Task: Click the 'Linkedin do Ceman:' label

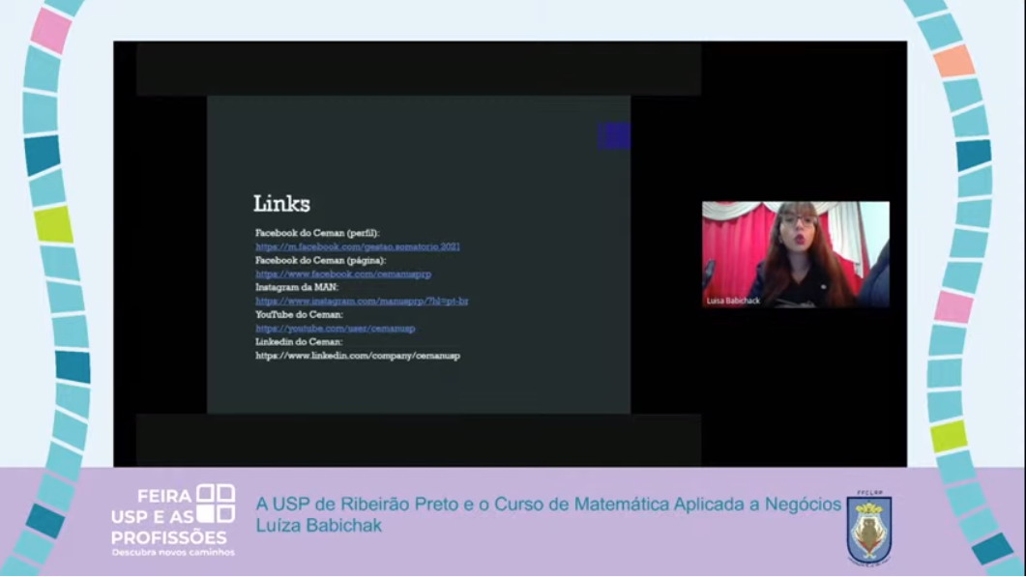Action: (299, 342)
